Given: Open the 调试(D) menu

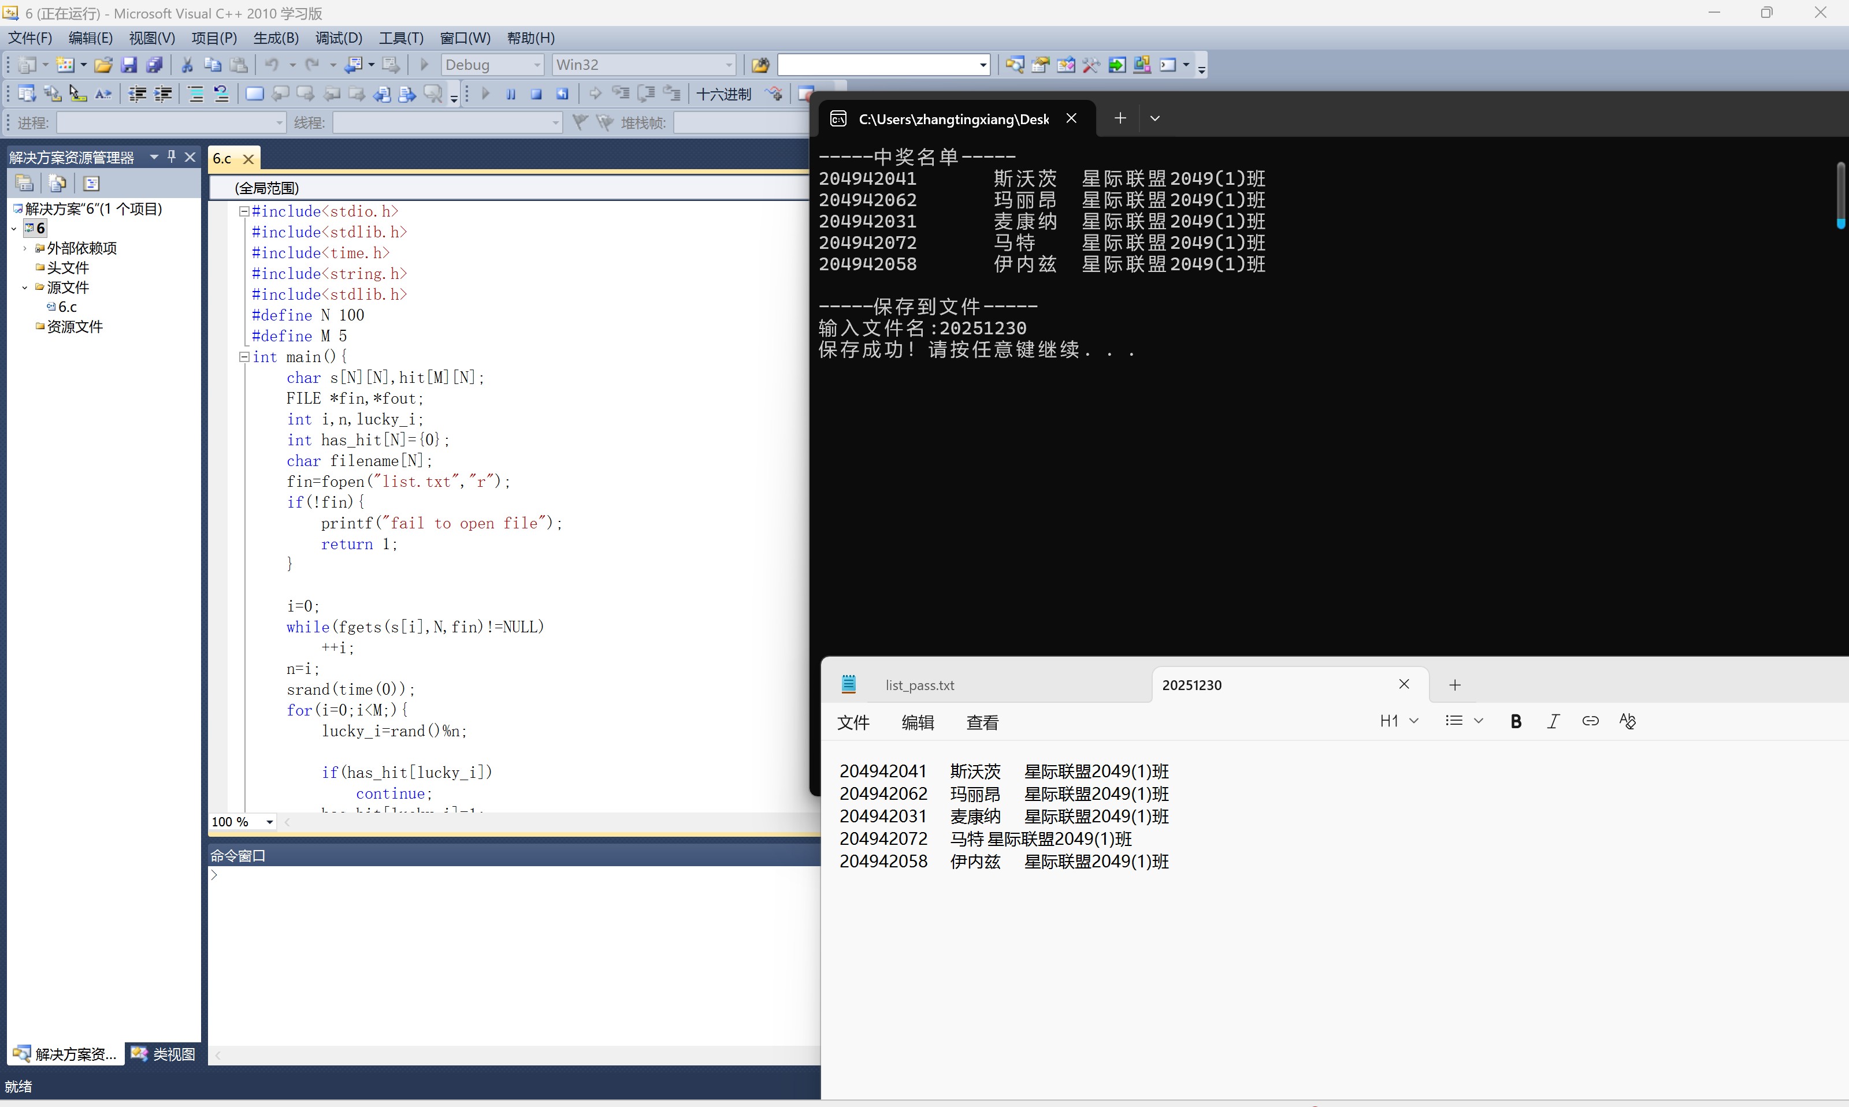Looking at the screenshot, I should click(x=338, y=38).
